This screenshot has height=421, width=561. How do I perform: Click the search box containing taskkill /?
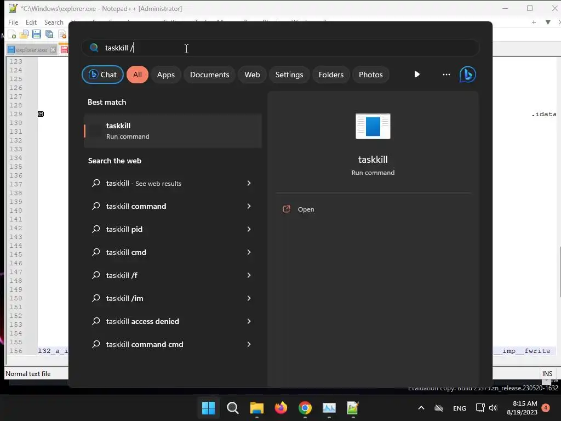pyautogui.click(x=280, y=48)
